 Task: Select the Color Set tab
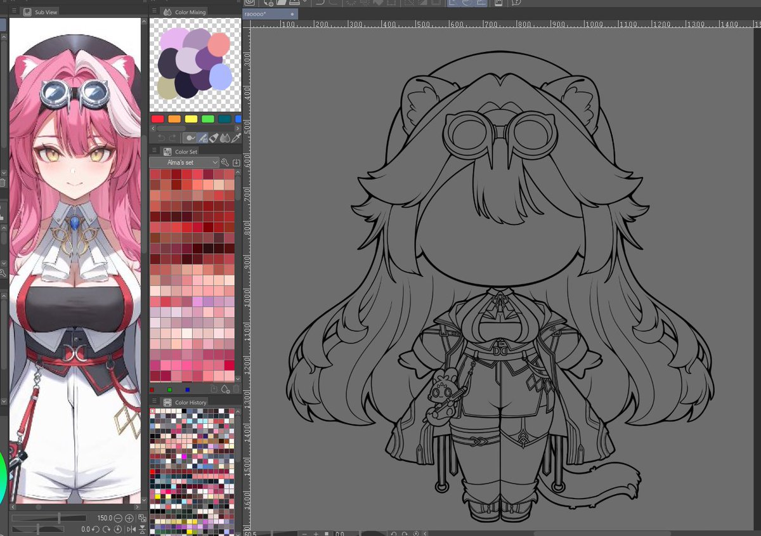click(x=179, y=152)
